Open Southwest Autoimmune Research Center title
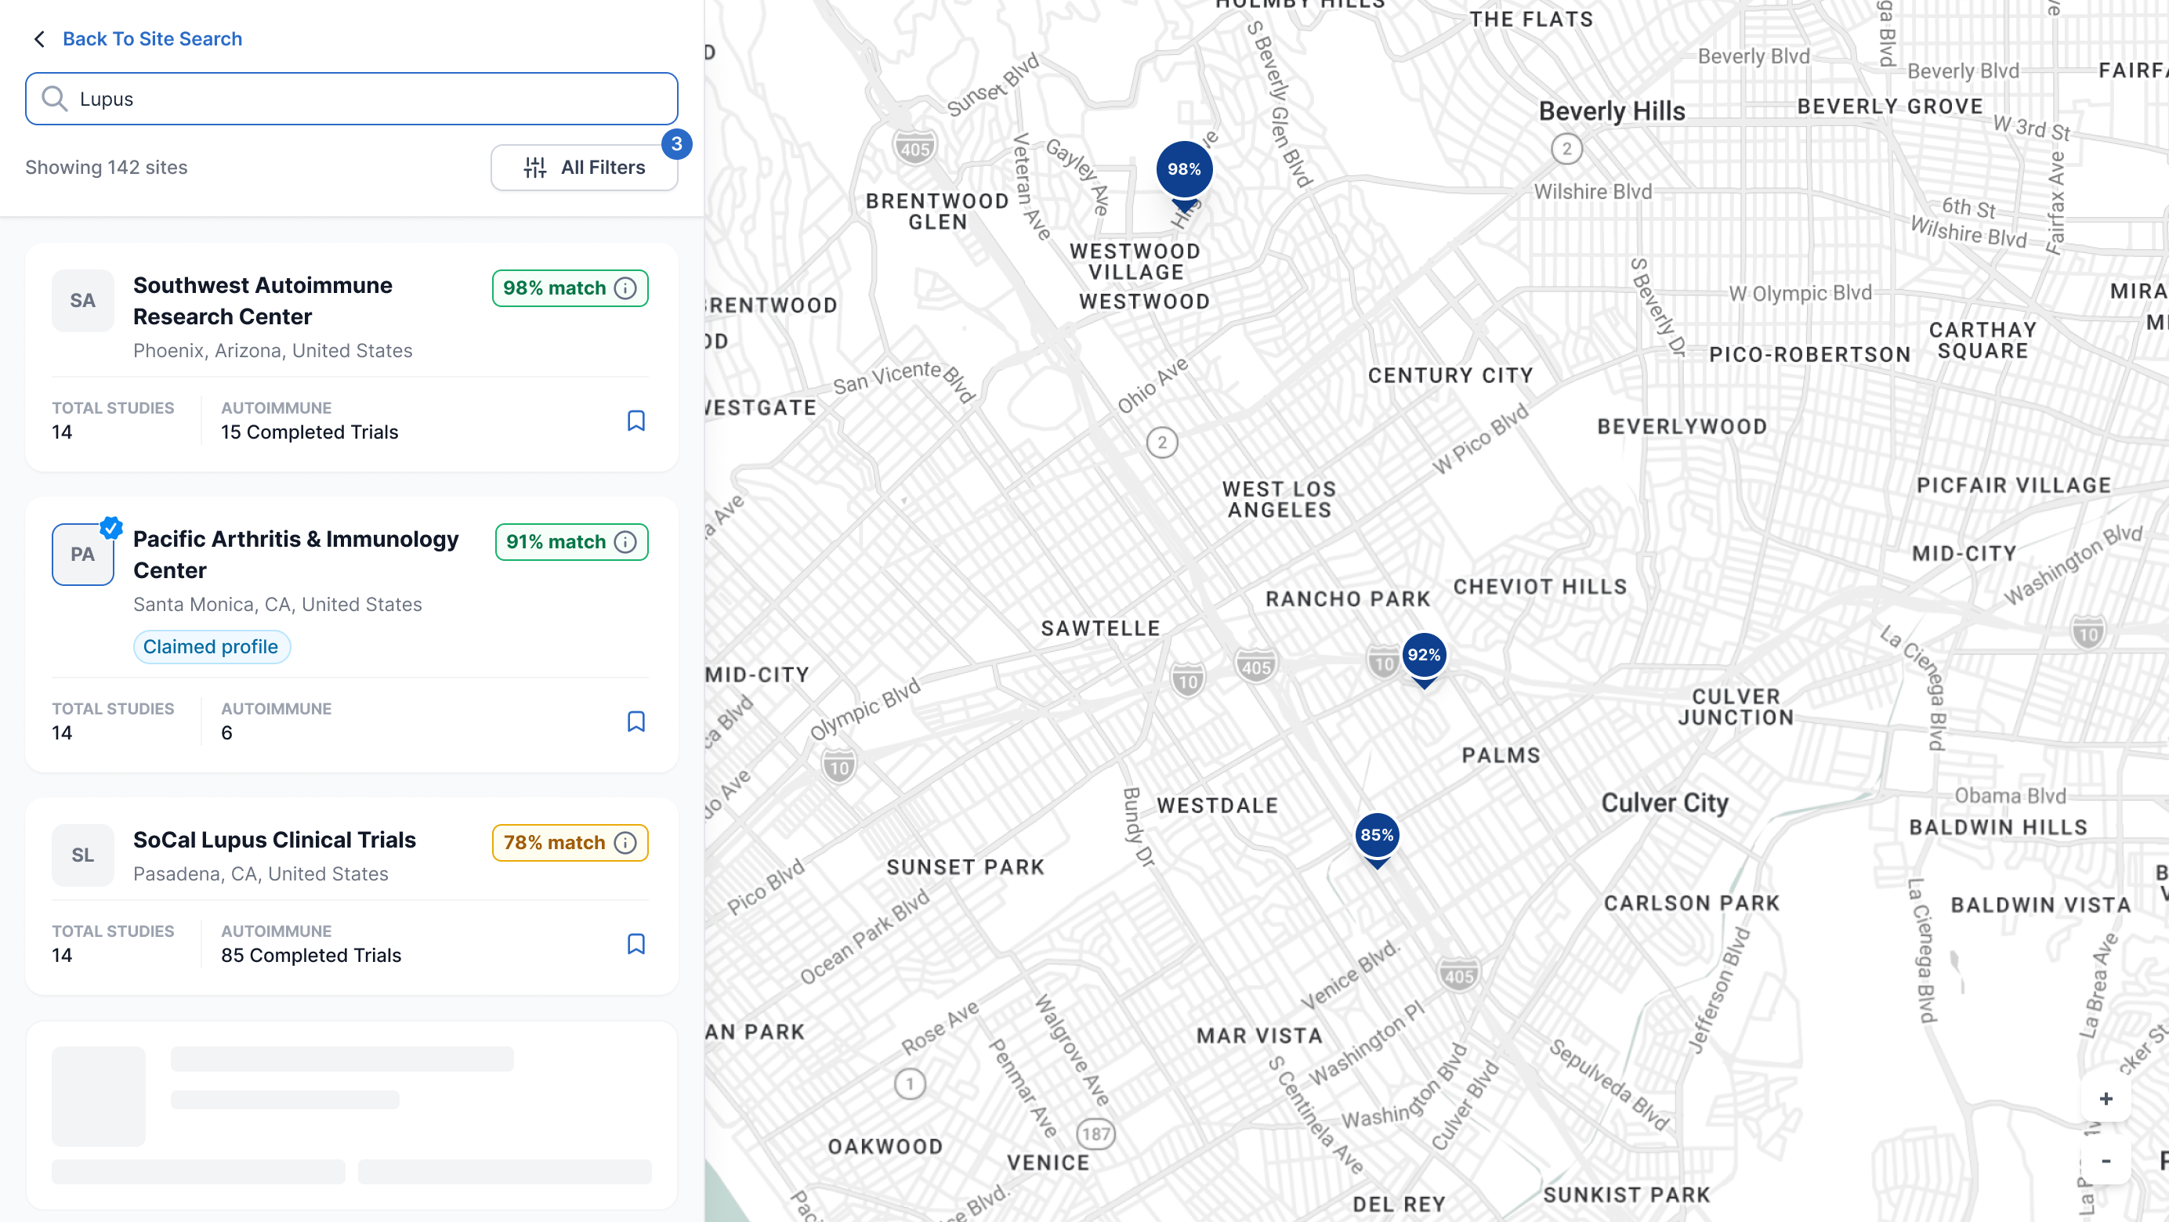The width and height of the screenshot is (2169, 1222). [x=263, y=302]
